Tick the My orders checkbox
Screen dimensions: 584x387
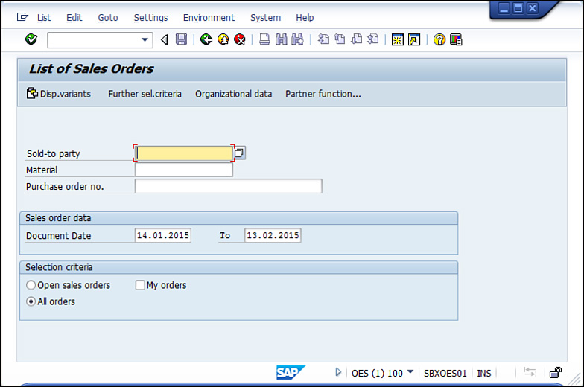(140, 285)
